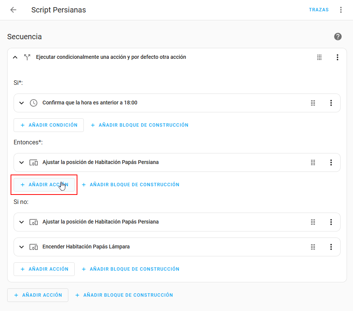The image size is (353, 311).
Task: Open the top-right script overflow menu
Action: (341, 10)
